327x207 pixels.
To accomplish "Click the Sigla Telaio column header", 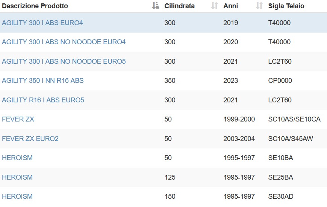I will tap(286, 6).
